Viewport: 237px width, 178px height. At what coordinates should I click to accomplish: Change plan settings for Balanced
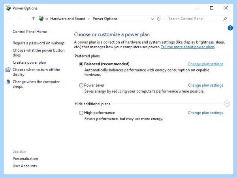(205, 64)
